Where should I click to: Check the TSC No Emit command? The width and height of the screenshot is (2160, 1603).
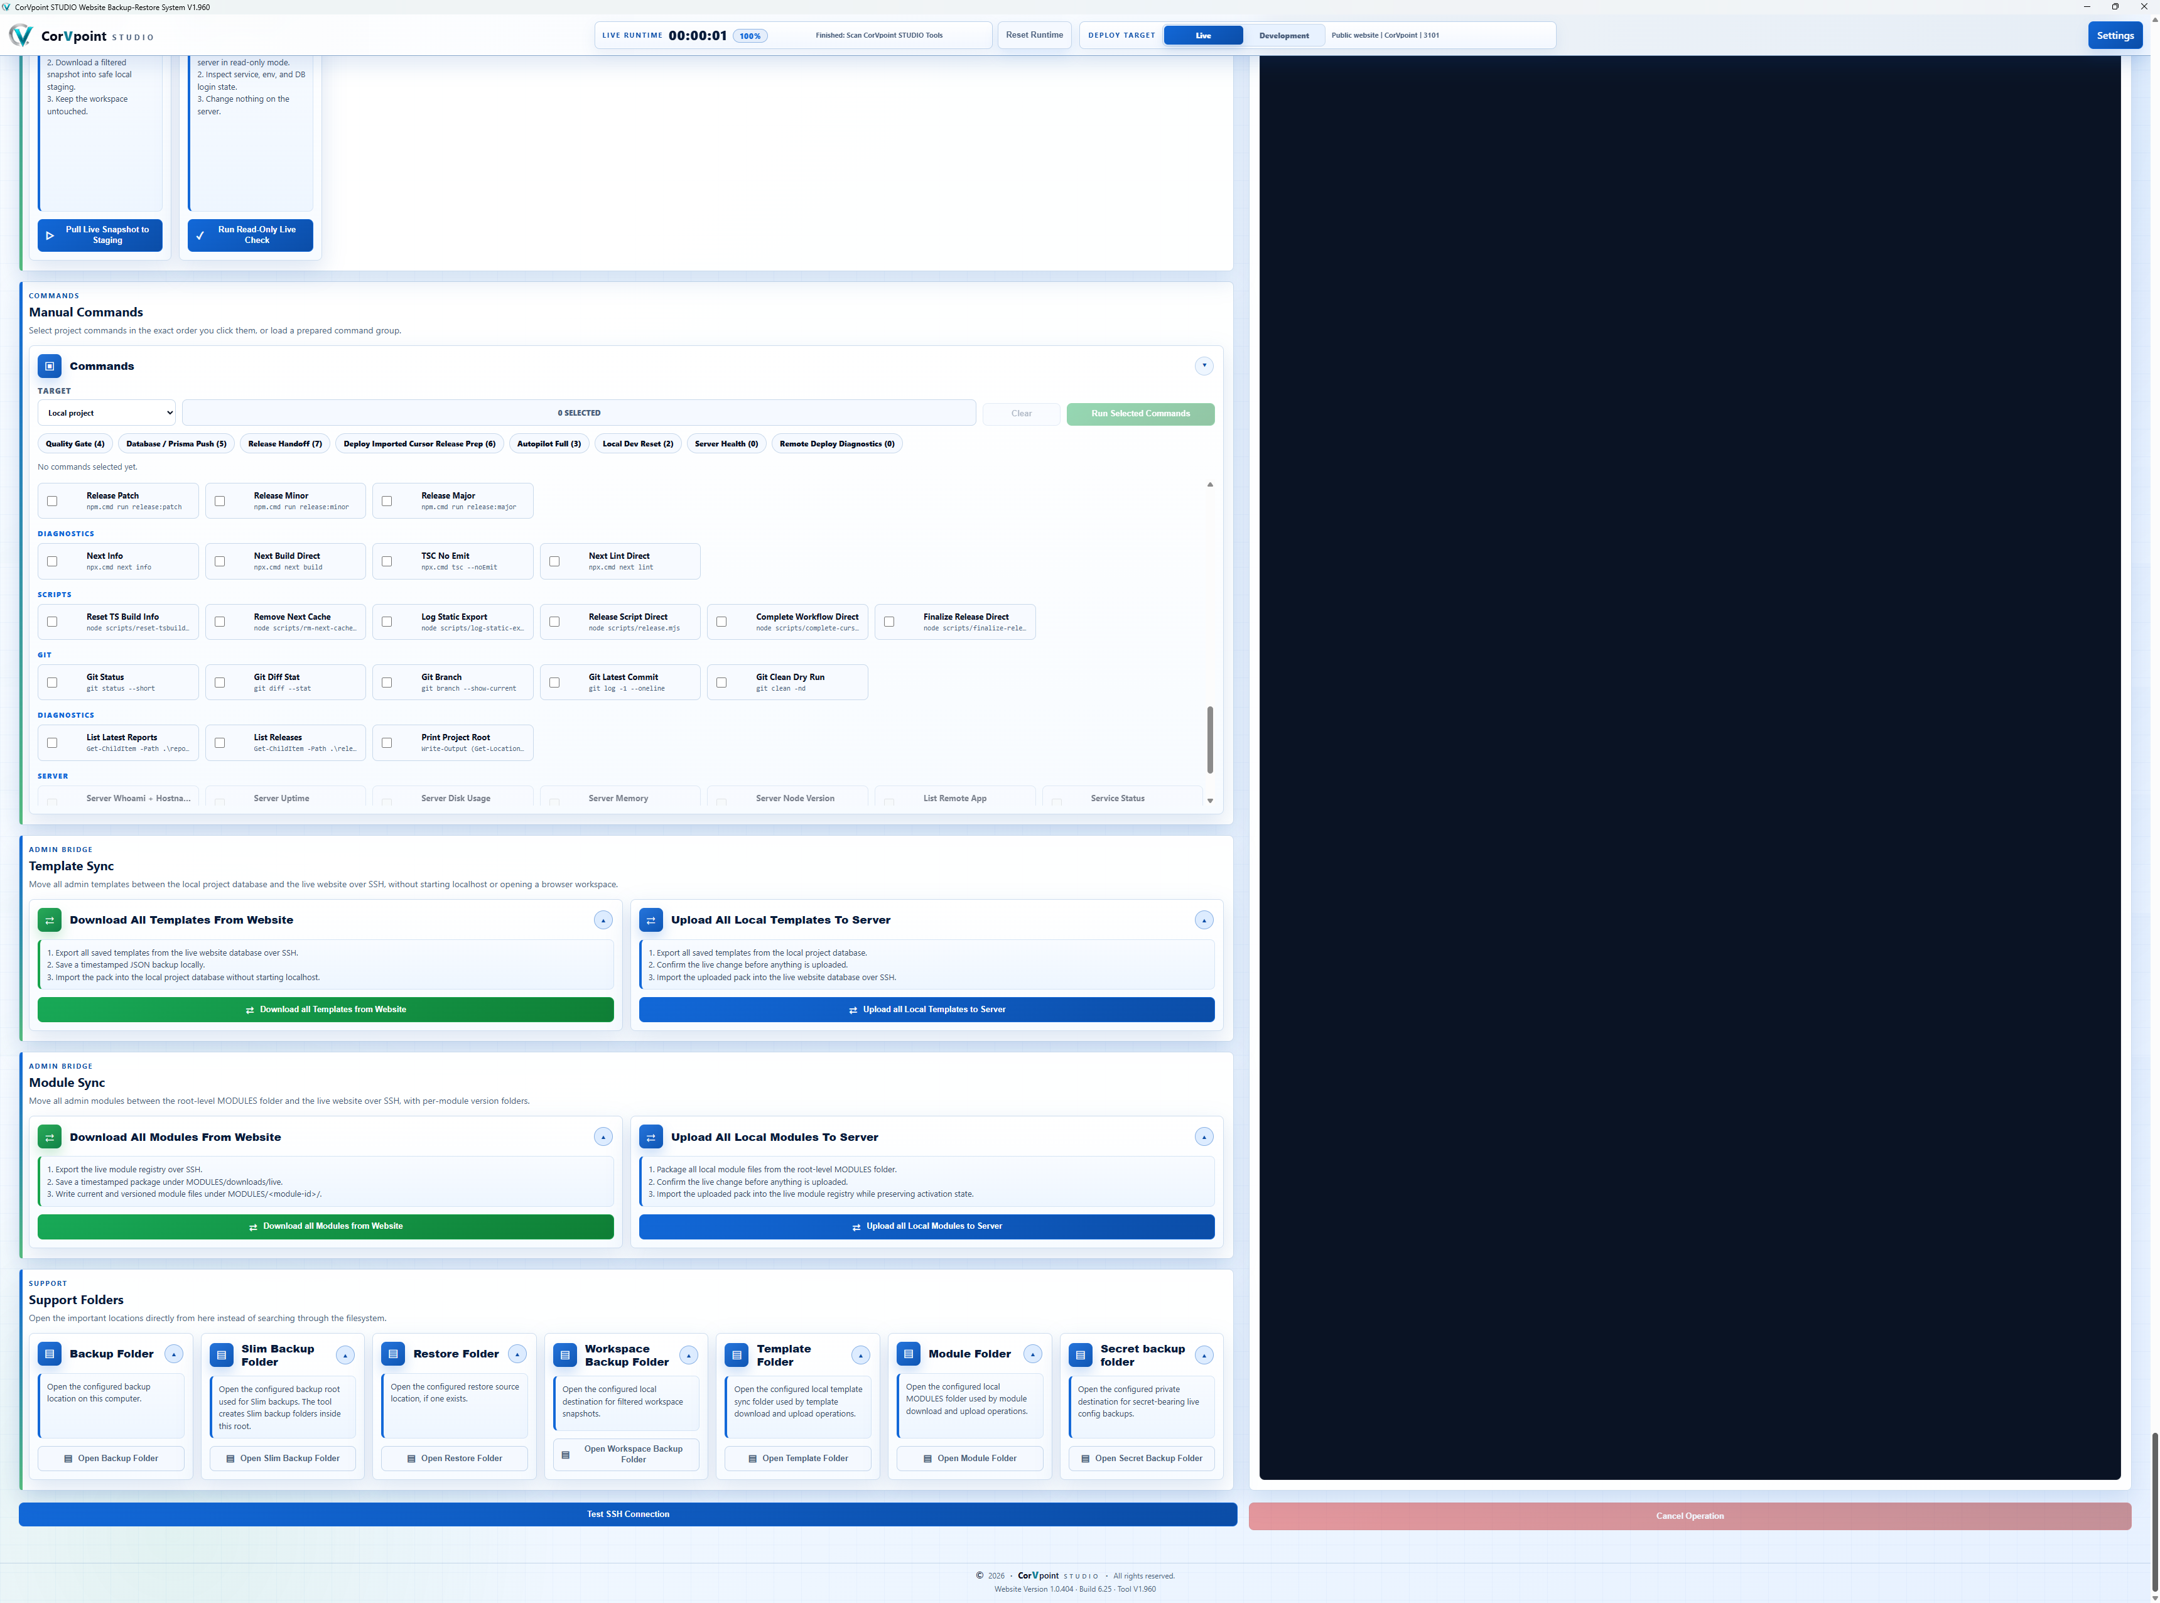coord(387,561)
